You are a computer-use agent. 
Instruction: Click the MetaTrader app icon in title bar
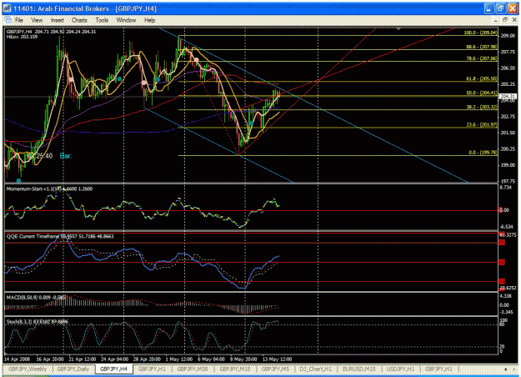tap(8, 8)
